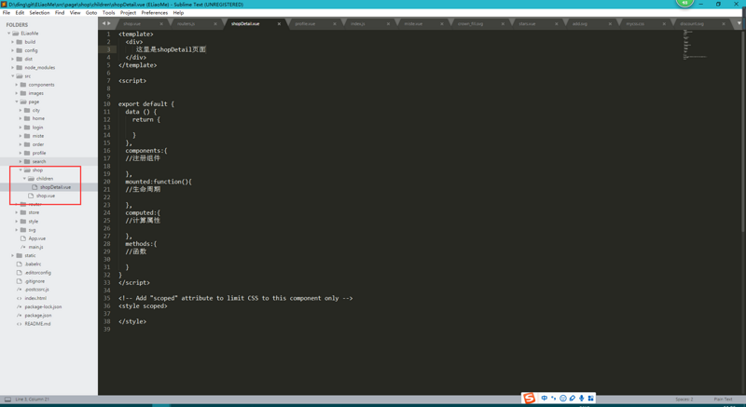The height and width of the screenshot is (407, 746).
Task: Click the code icon beside README.md
Action: point(20,324)
